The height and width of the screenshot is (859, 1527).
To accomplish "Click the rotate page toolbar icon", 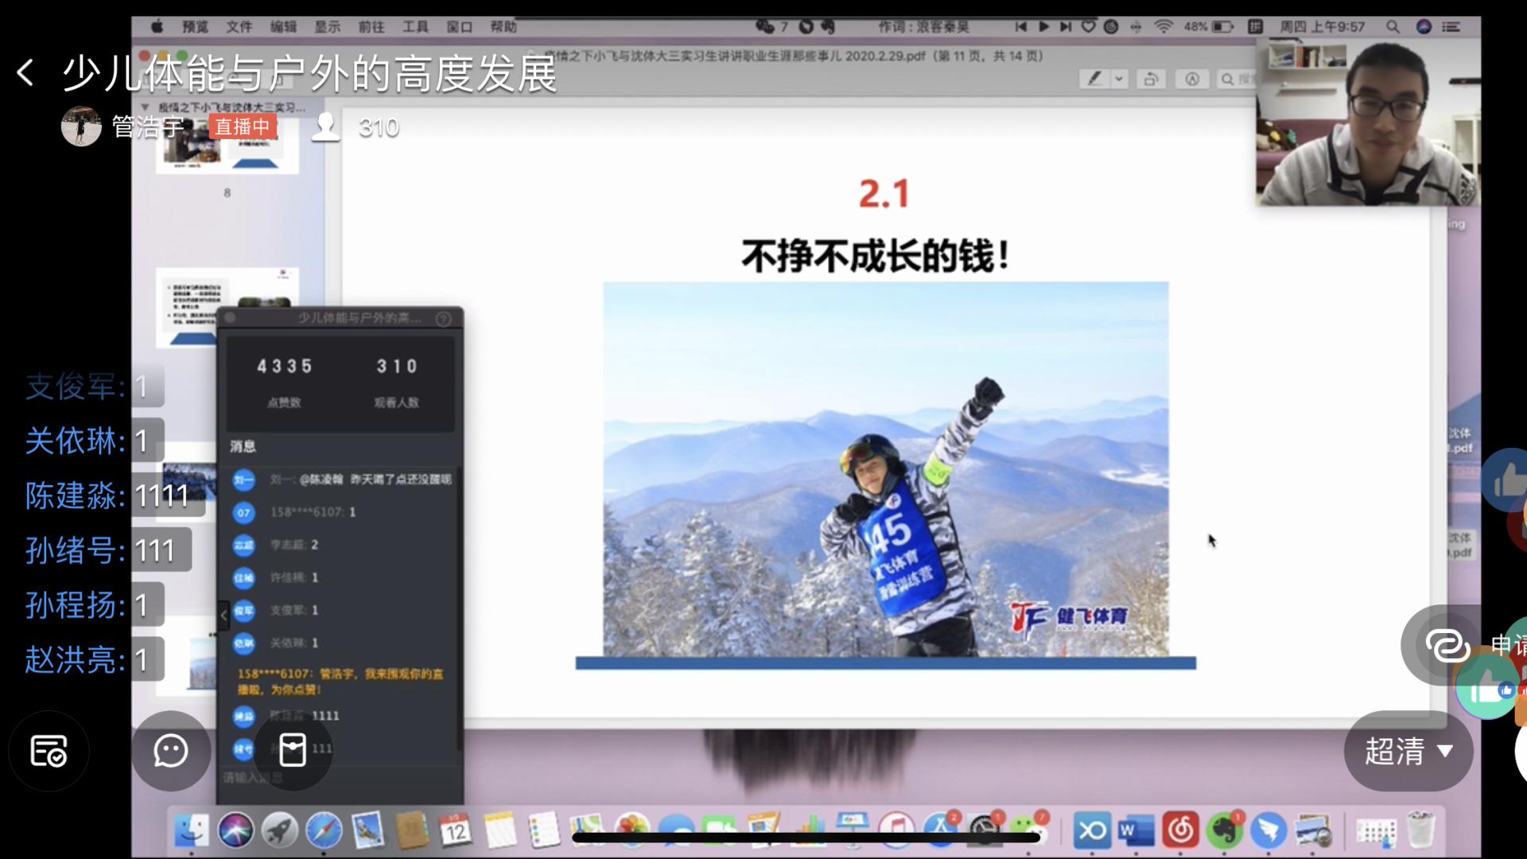I will (x=1150, y=79).
